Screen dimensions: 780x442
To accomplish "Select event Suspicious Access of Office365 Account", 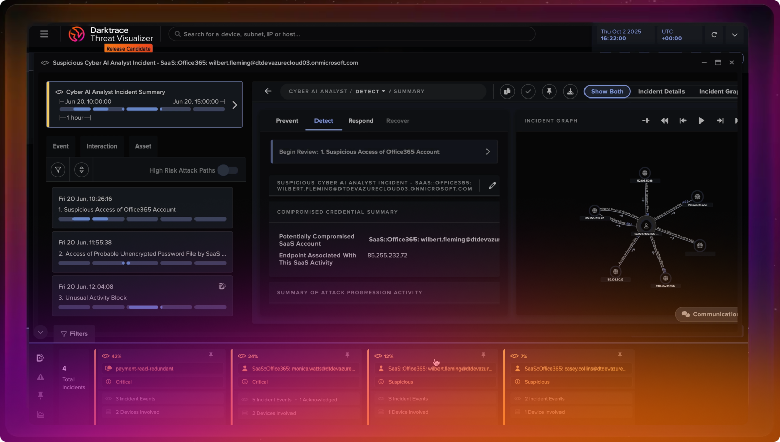I will coord(142,208).
